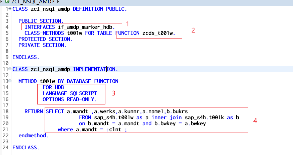
Task: Click 'inner join' on line 19
Action: pos(167,118)
